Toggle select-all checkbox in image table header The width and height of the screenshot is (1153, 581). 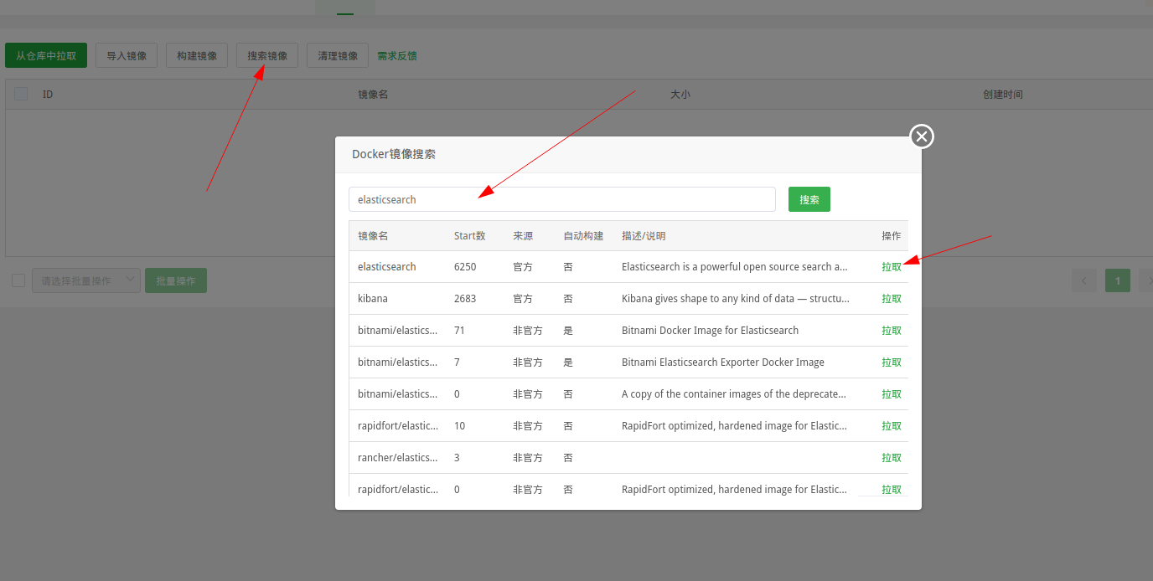point(21,94)
